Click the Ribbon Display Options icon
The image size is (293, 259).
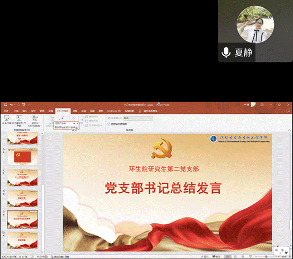click(262, 105)
